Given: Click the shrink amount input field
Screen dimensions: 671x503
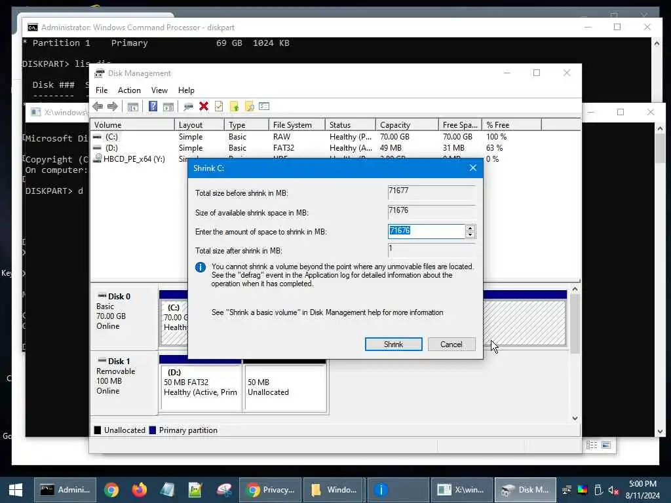Looking at the screenshot, I should click(426, 231).
